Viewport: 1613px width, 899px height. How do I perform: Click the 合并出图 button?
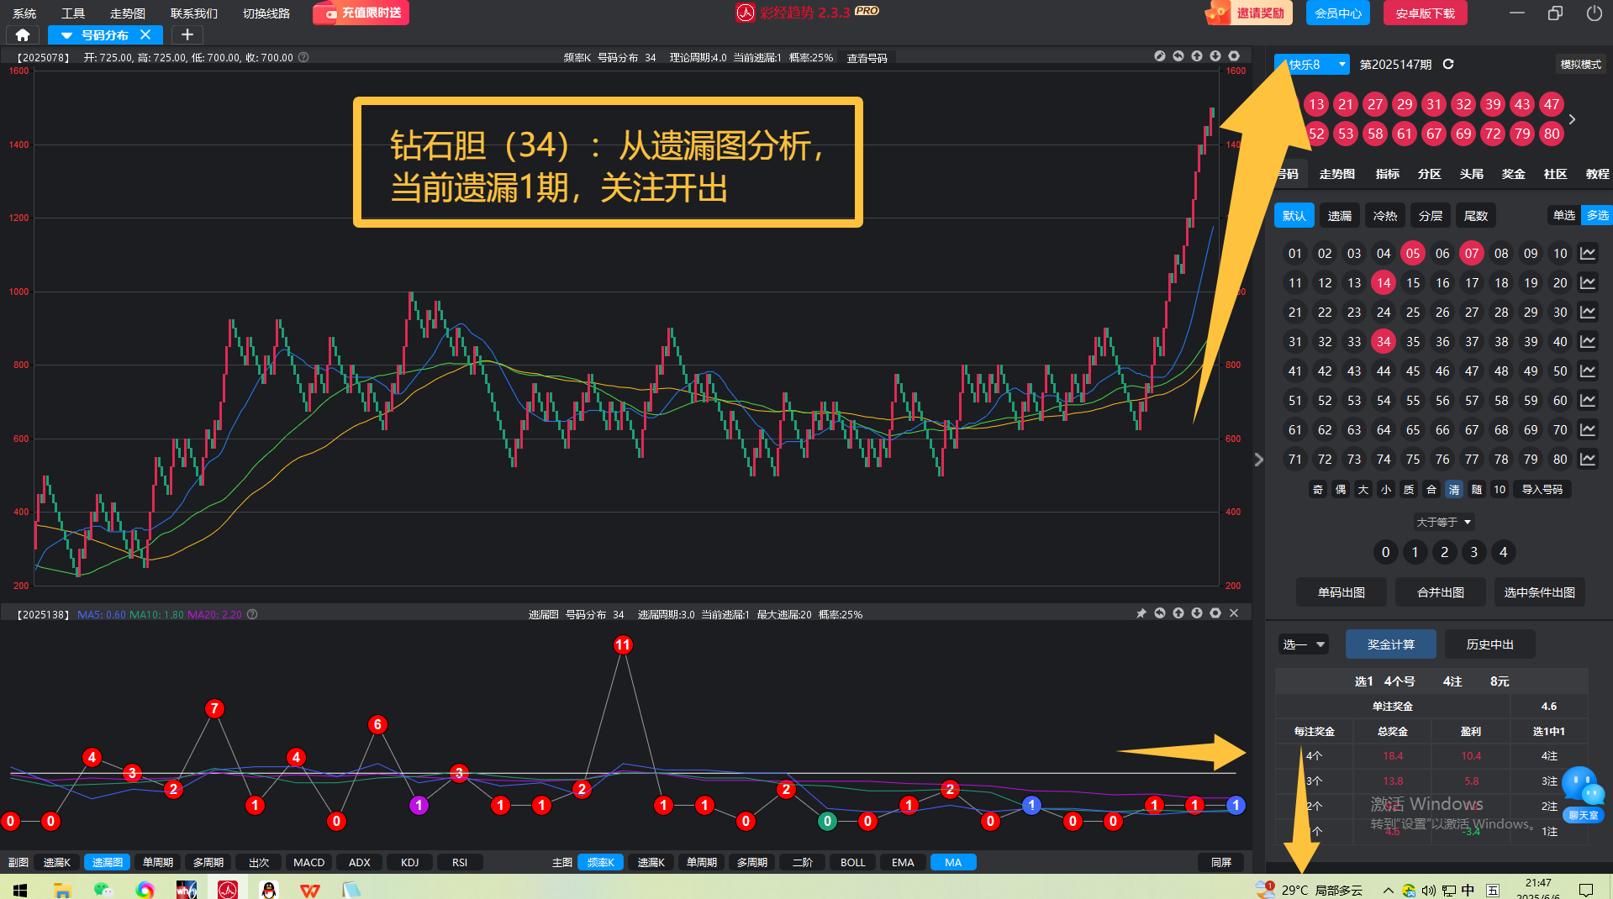(x=1441, y=592)
